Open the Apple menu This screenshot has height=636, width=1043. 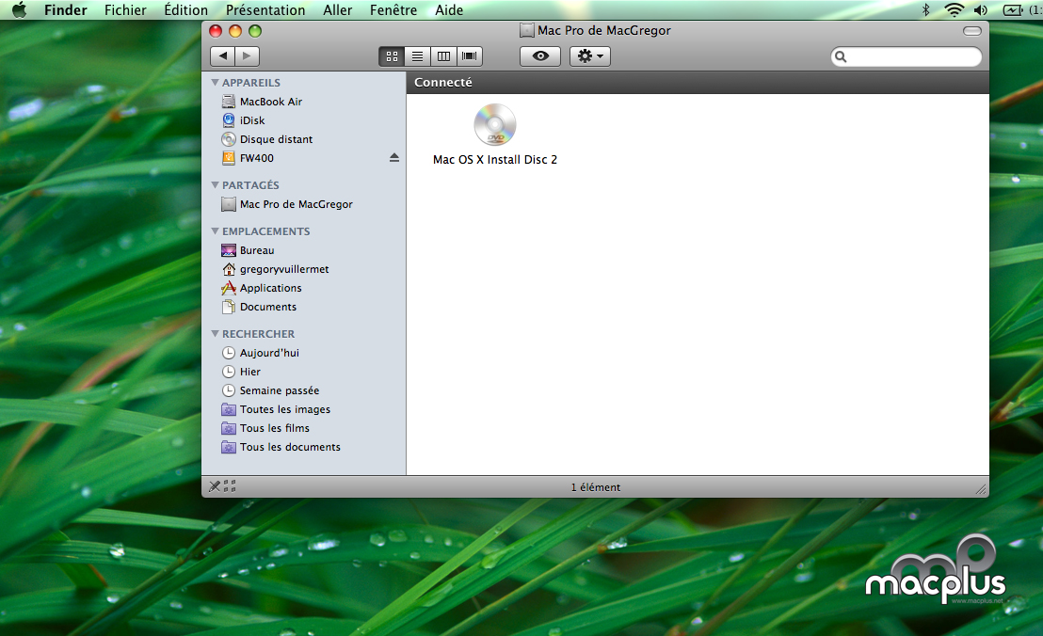coord(19,10)
